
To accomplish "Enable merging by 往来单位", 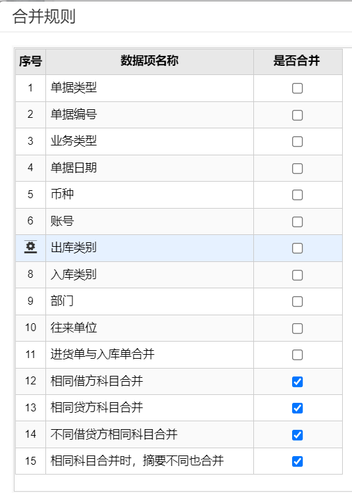I will 297,328.
